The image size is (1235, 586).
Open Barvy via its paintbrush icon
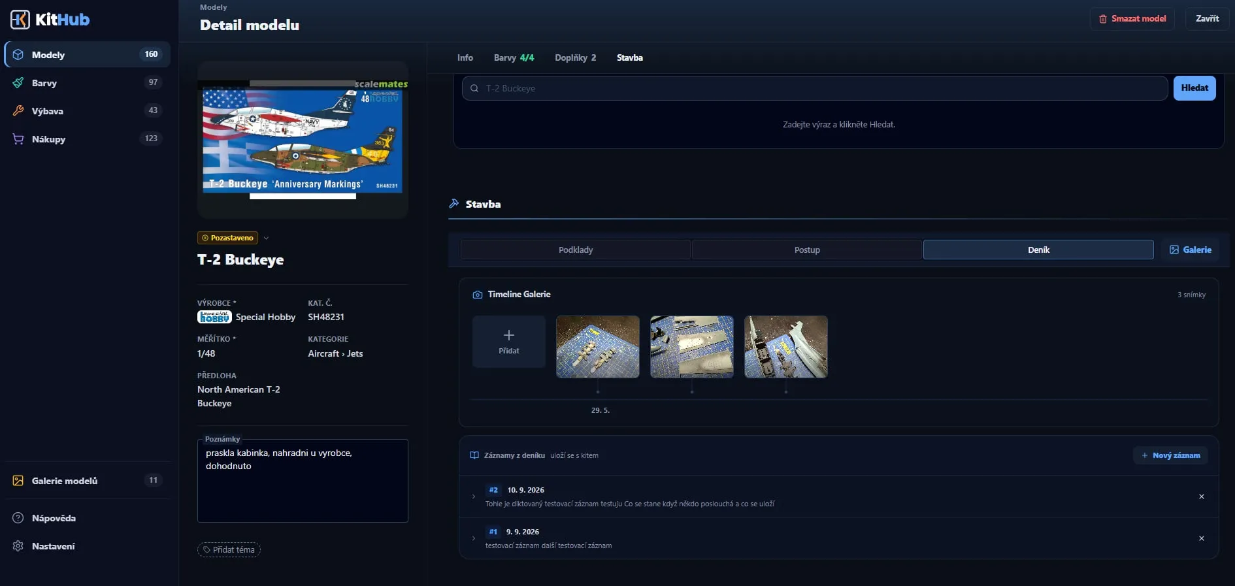(18, 83)
